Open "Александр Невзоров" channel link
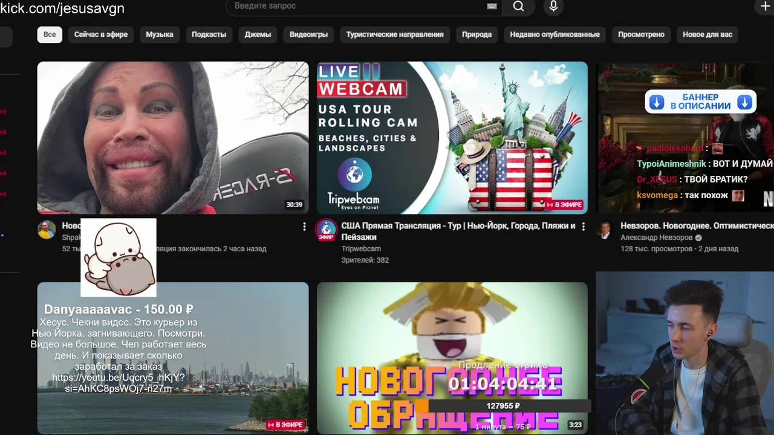This screenshot has height=435, width=774. tap(657, 238)
